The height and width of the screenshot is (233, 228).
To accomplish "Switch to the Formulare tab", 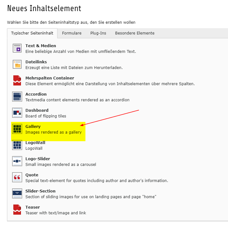I will click(72, 33).
